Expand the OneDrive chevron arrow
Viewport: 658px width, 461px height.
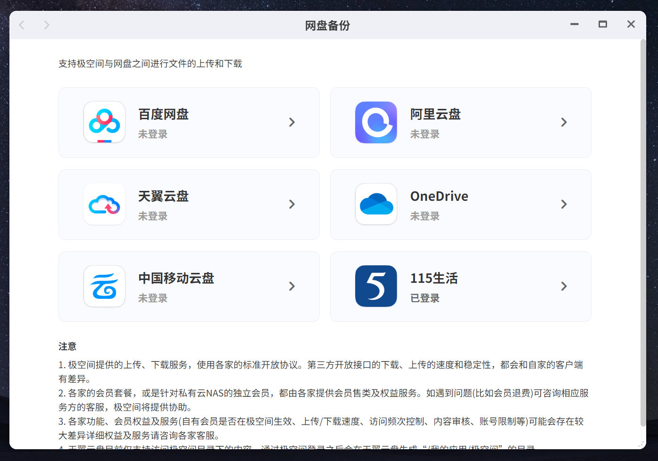coord(564,204)
